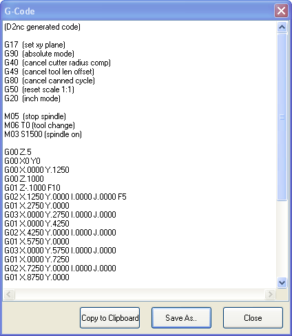Click line 'G01 X.2750 Y.0000'

[x=36, y=206]
